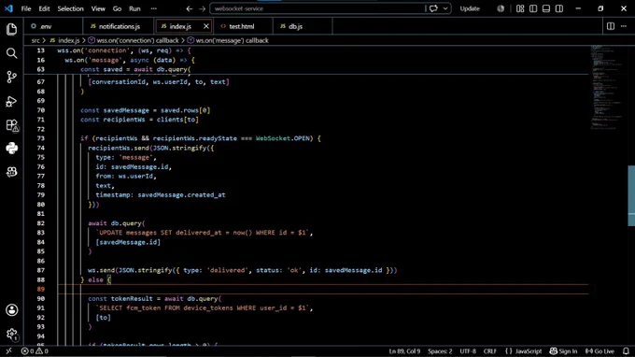Open the File menu
Screen dimensions: 635x357
tap(26, 8)
